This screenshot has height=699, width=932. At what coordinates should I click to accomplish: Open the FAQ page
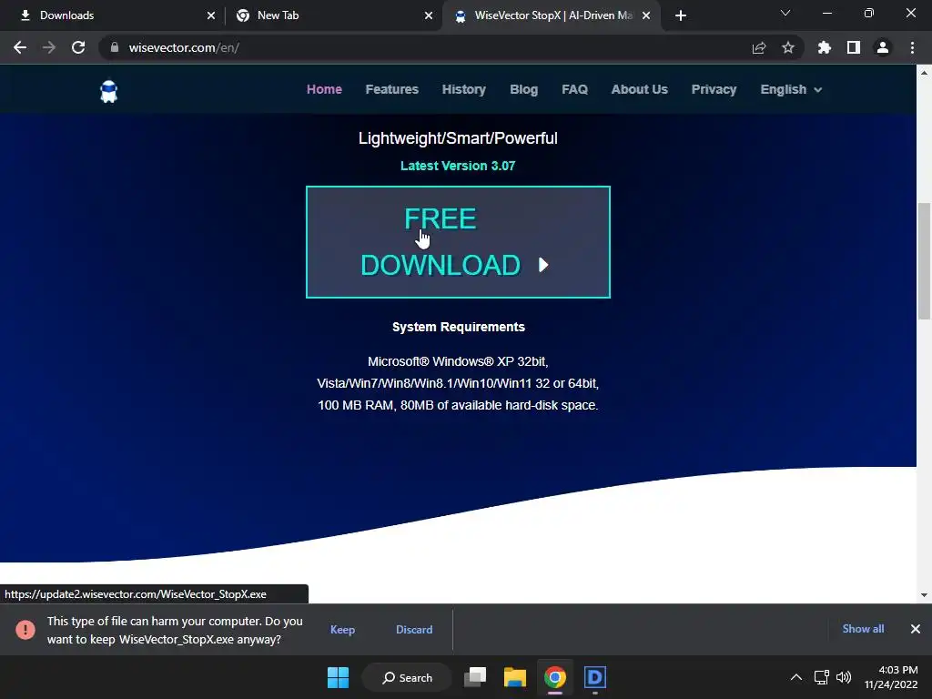coord(575,89)
